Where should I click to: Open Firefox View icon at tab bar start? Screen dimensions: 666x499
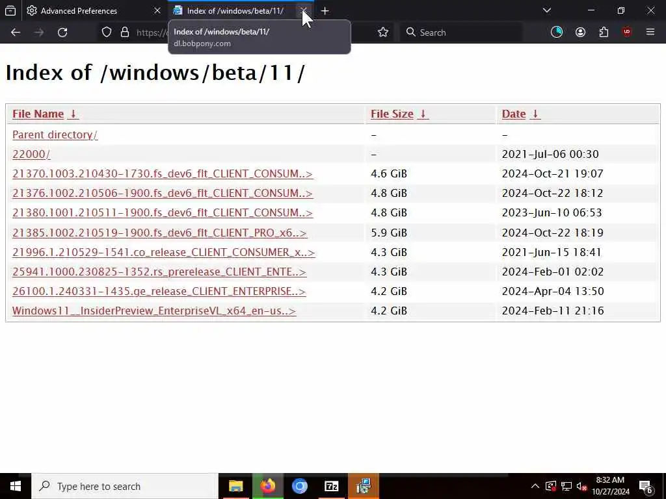pyautogui.click(x=10, y=10)
